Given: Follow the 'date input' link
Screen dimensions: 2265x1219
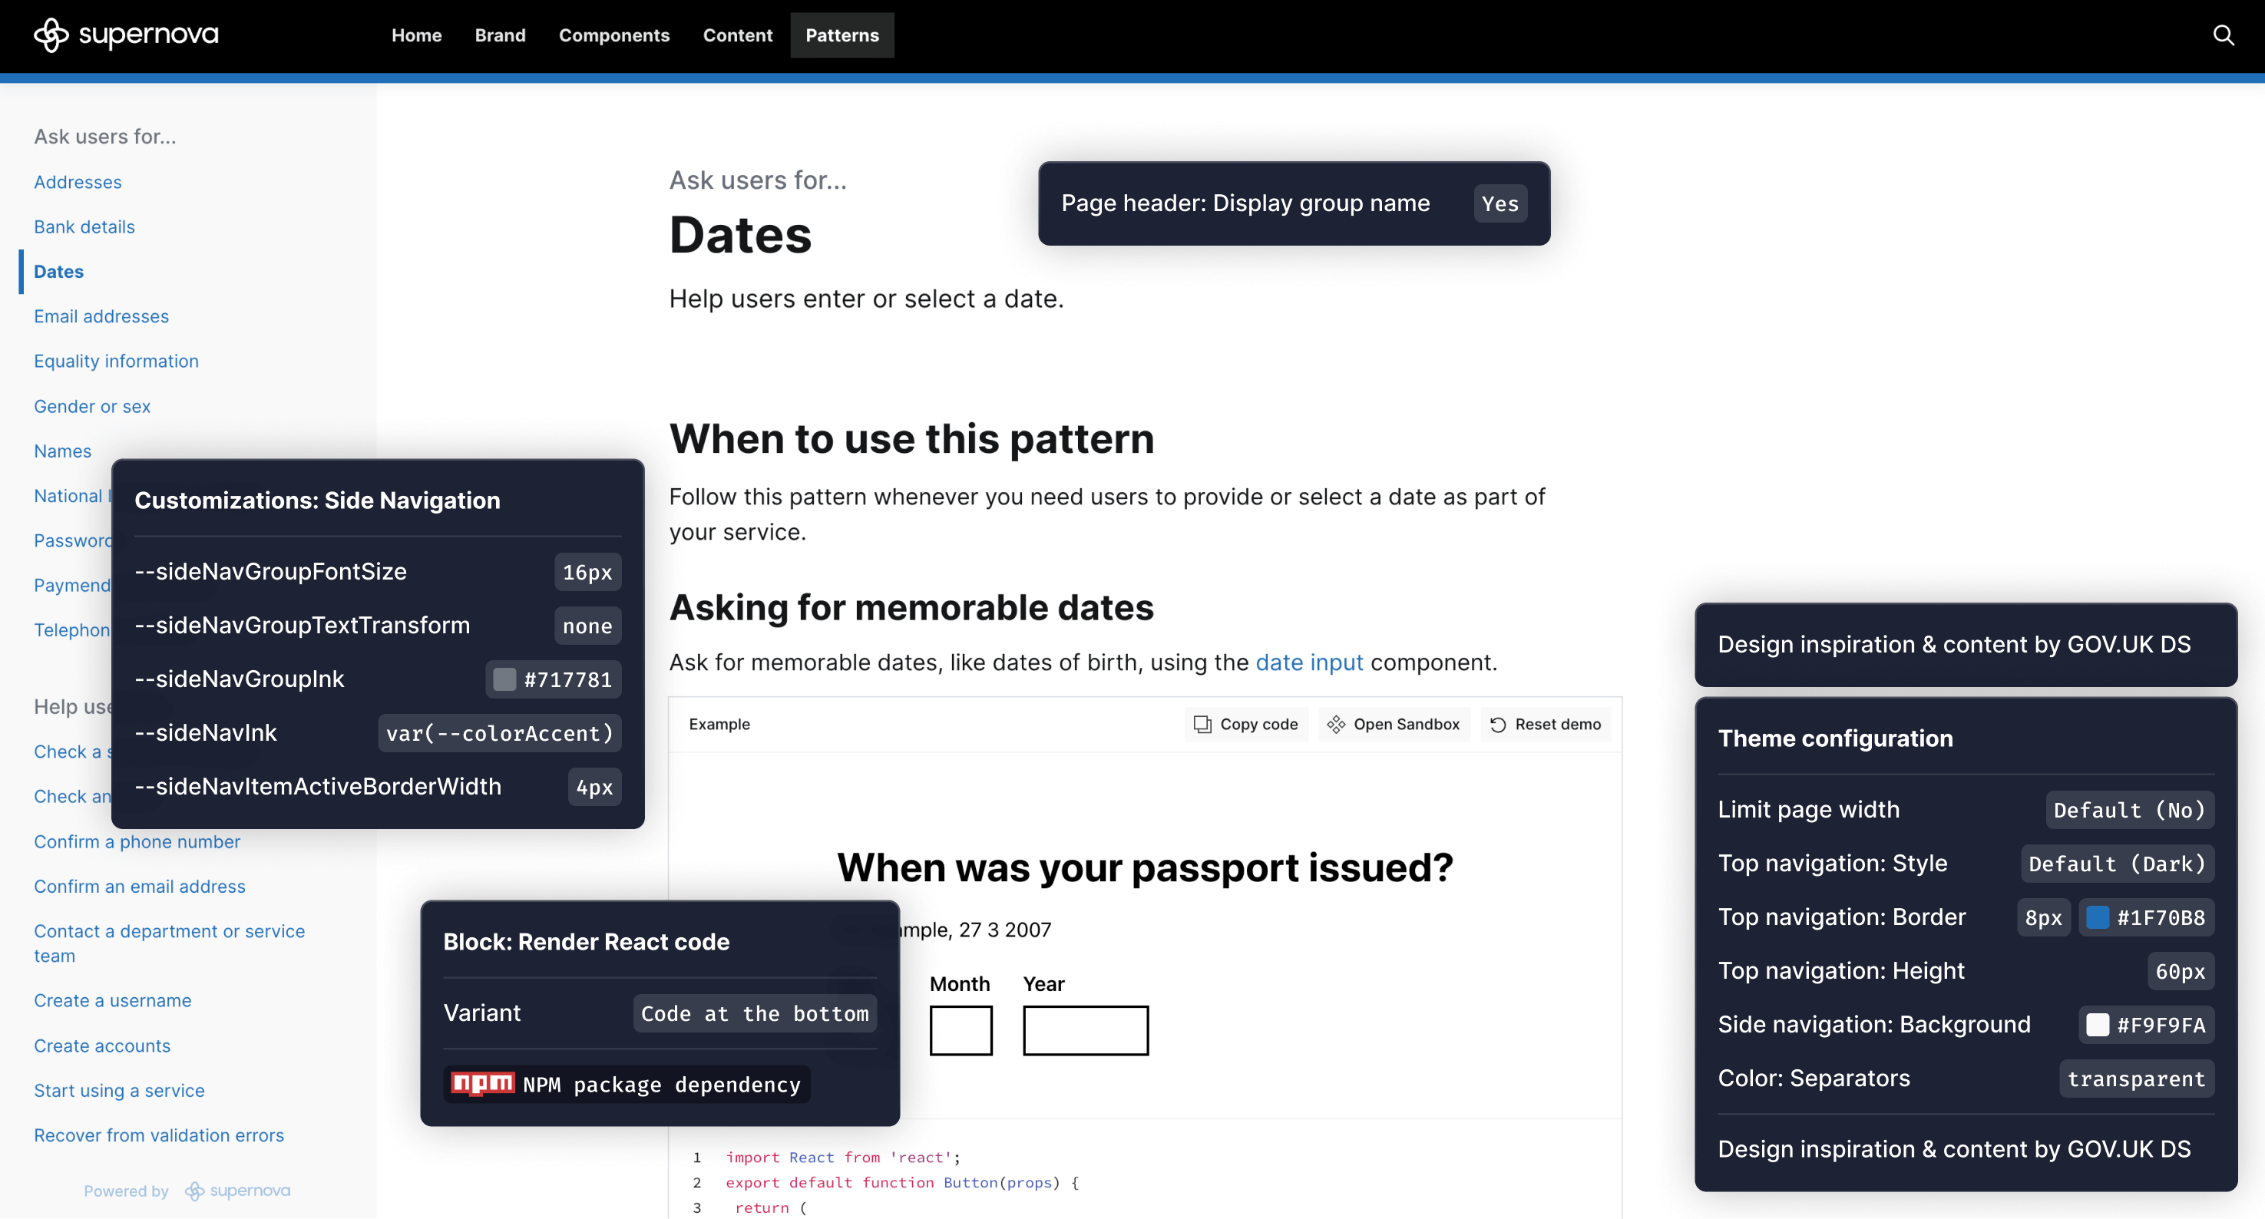Looking at the screenshot, I should click(x=1308, y=662).
